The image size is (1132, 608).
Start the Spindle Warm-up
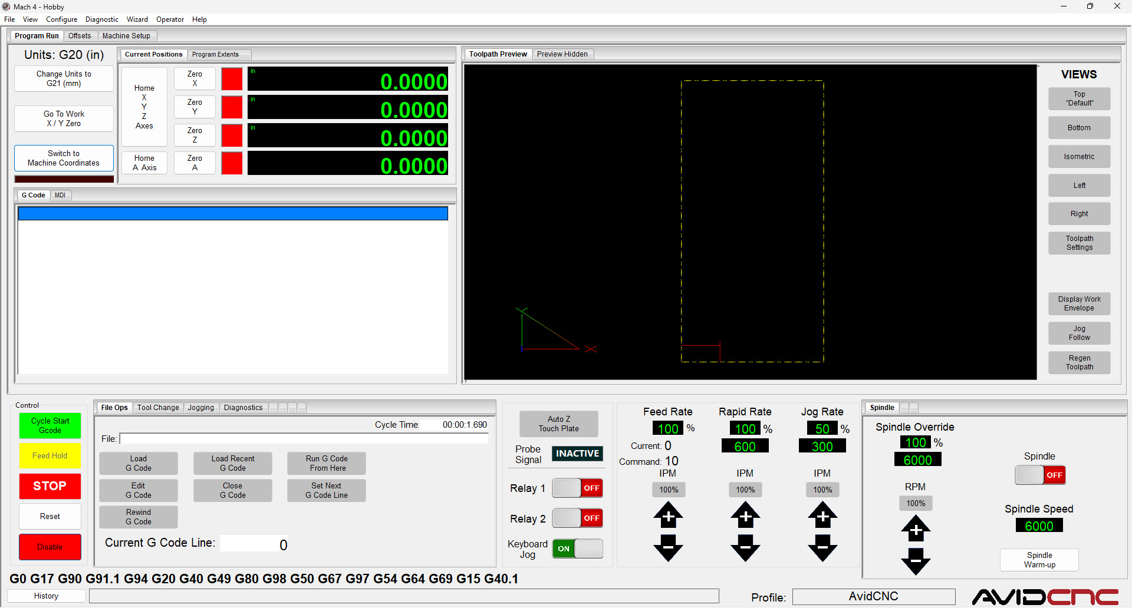pyautogui.click(x=1039, y=560)
